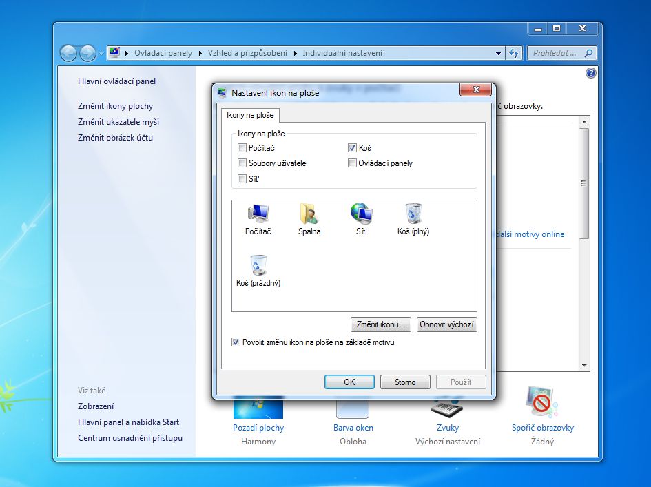Open the Spořič obrazovky link

tap(543, 428)
